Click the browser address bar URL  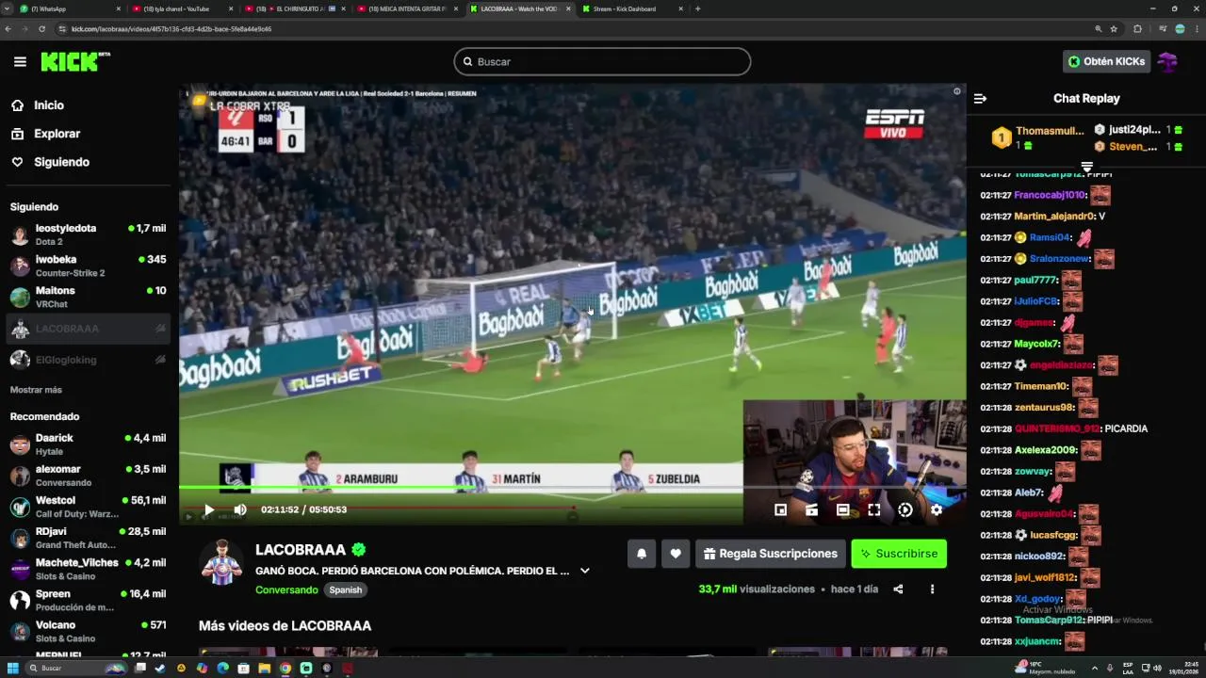coord(171,29)
